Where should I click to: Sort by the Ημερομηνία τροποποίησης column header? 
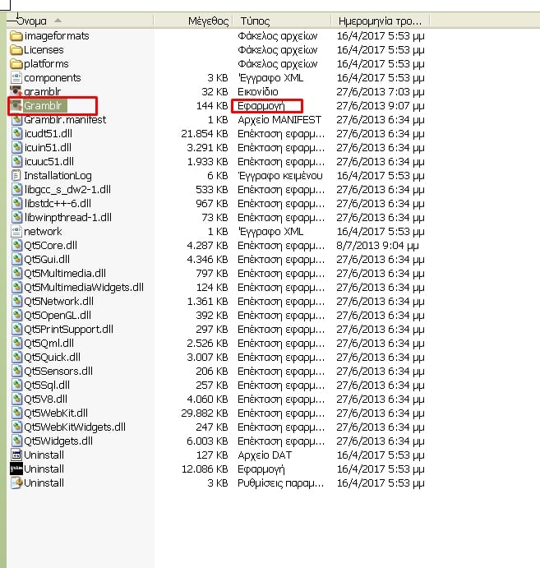click(x=380, y=21)
